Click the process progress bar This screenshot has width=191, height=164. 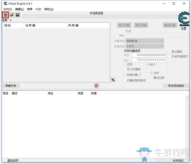point(100,16)
